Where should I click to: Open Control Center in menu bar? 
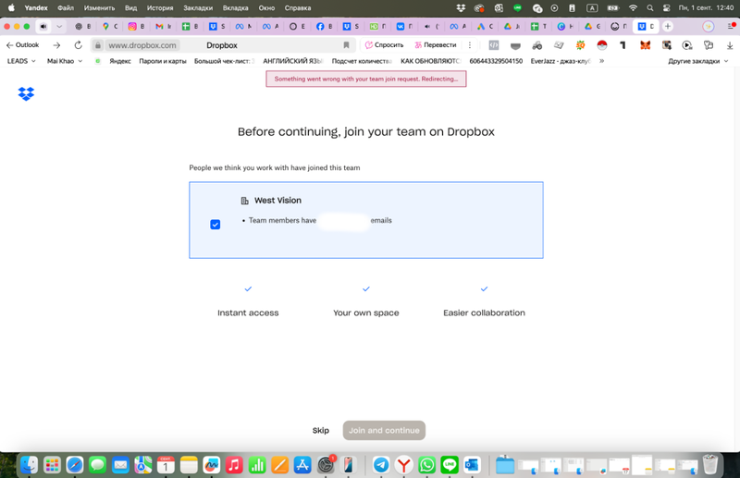tap(666, 8)
